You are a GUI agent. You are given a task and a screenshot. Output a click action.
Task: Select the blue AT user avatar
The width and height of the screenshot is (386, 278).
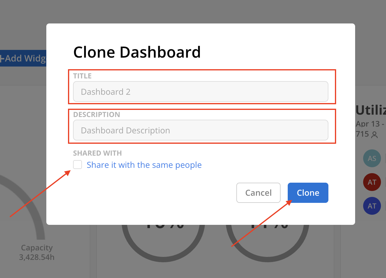372,206
